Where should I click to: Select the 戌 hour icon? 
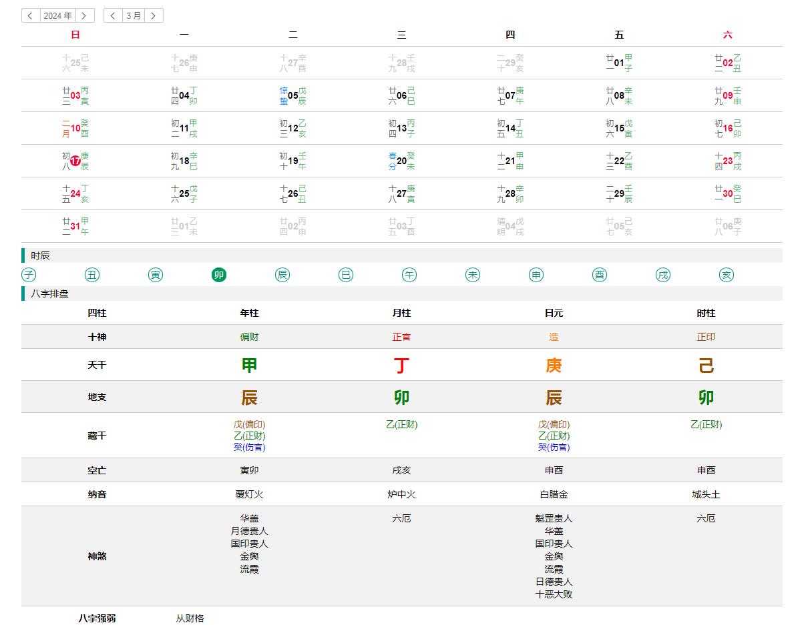point(663,275)
